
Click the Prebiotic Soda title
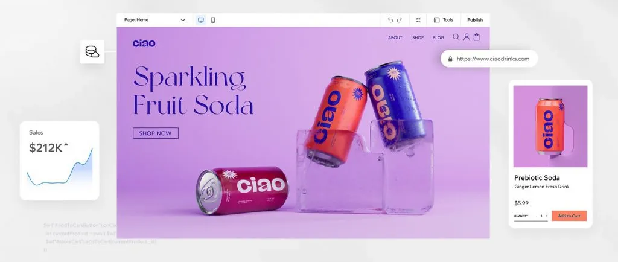tap(537, 177)
